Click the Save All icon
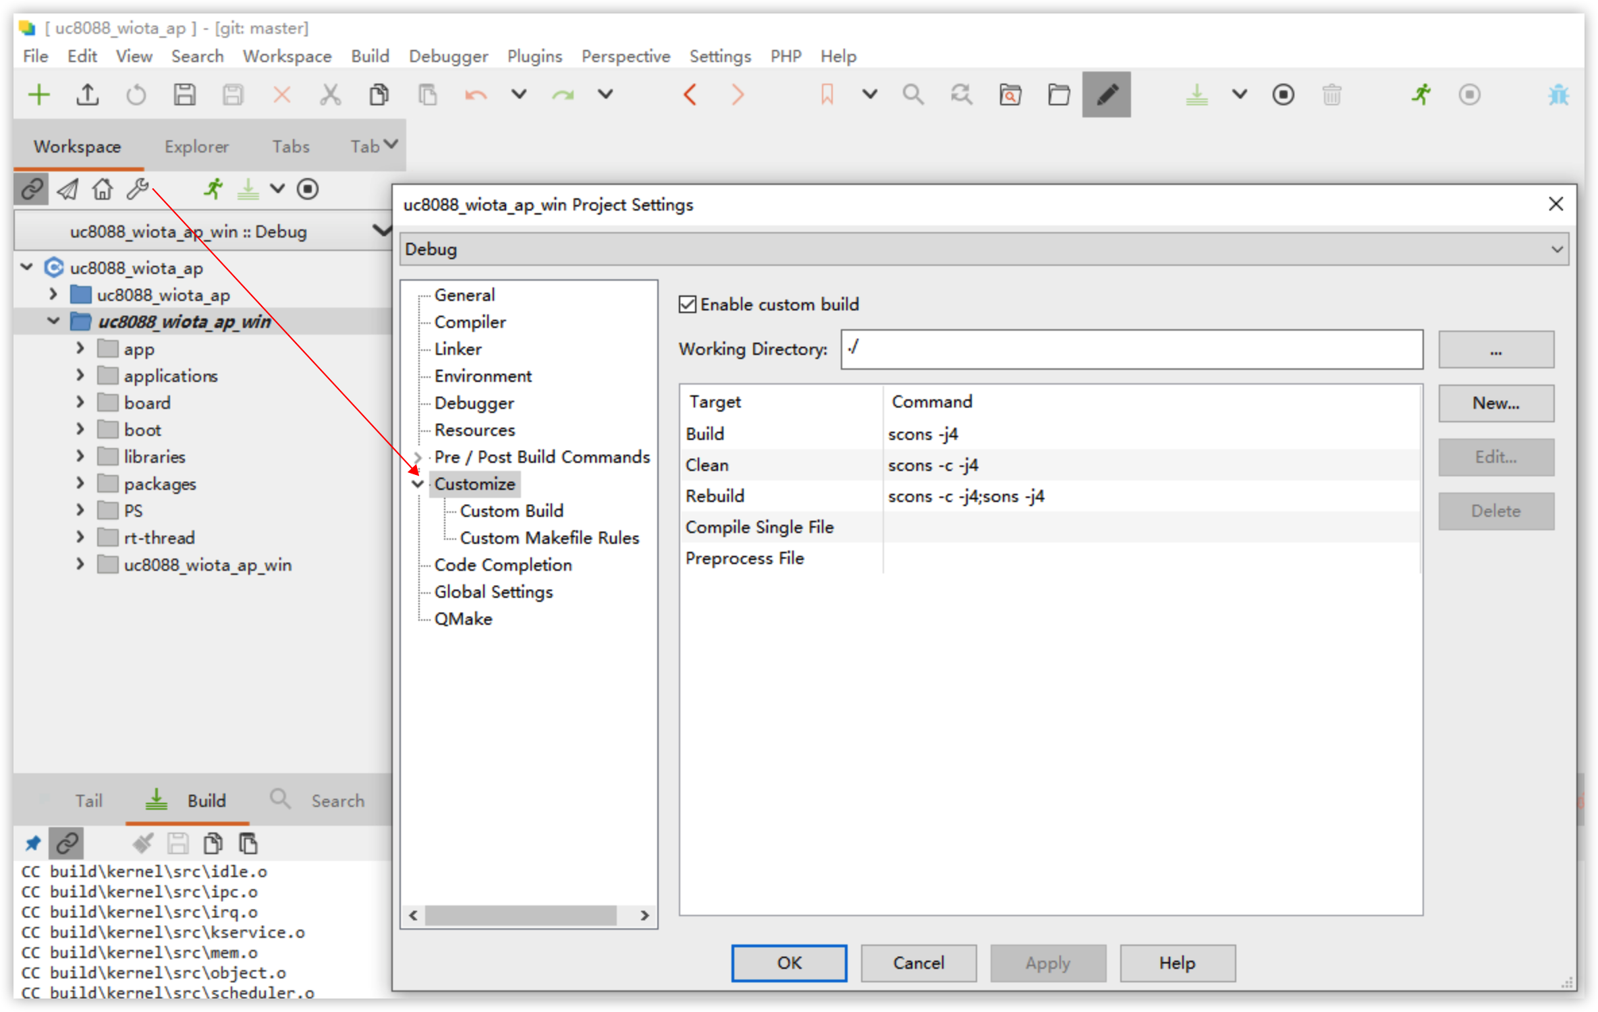Viewport: 1598px width, 1012px height. (x=233, y=94)
